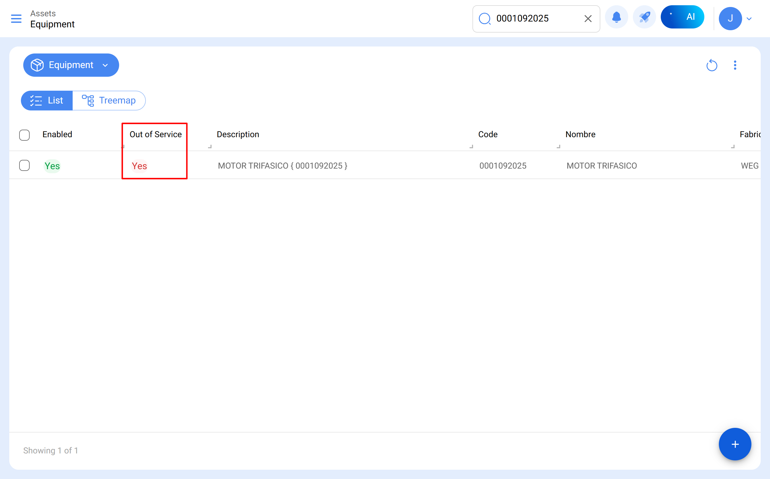
Task: Click the J user avatar
Action: pos(730,19)
